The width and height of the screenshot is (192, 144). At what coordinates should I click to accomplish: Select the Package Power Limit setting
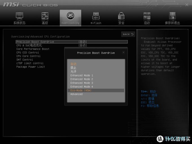30,67
